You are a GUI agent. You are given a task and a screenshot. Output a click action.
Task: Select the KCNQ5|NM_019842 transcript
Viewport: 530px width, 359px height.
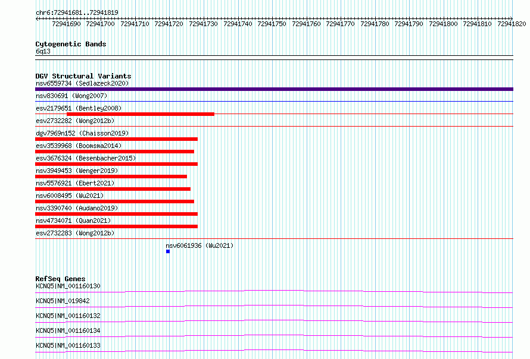(x=63, y=301)
